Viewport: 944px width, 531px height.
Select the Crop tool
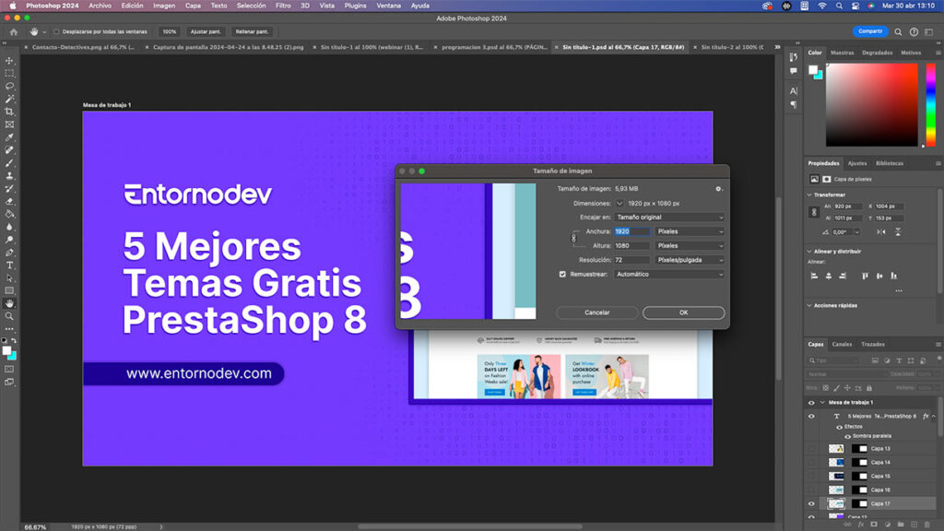coord(9,112)
